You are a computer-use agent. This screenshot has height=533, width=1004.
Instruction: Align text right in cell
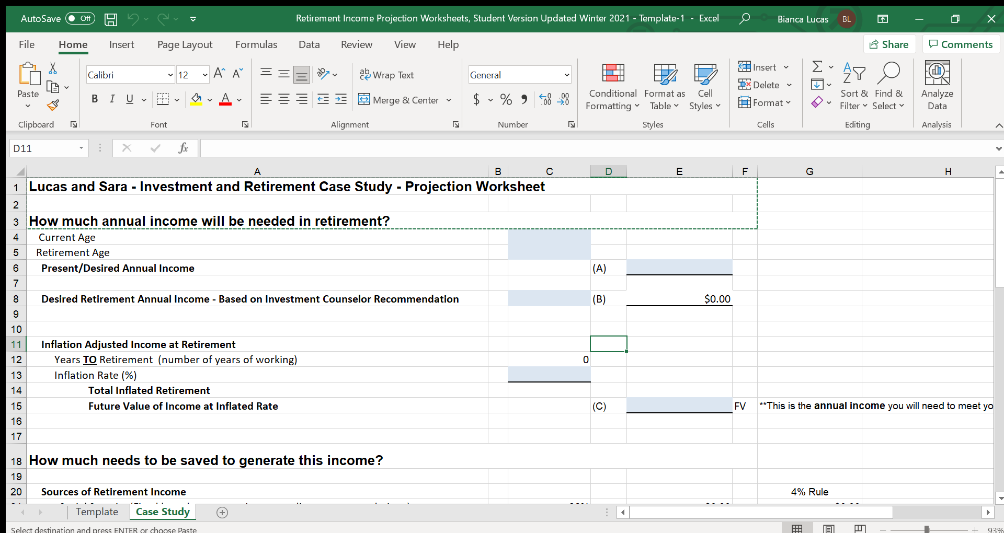click(x=302, y=99)
